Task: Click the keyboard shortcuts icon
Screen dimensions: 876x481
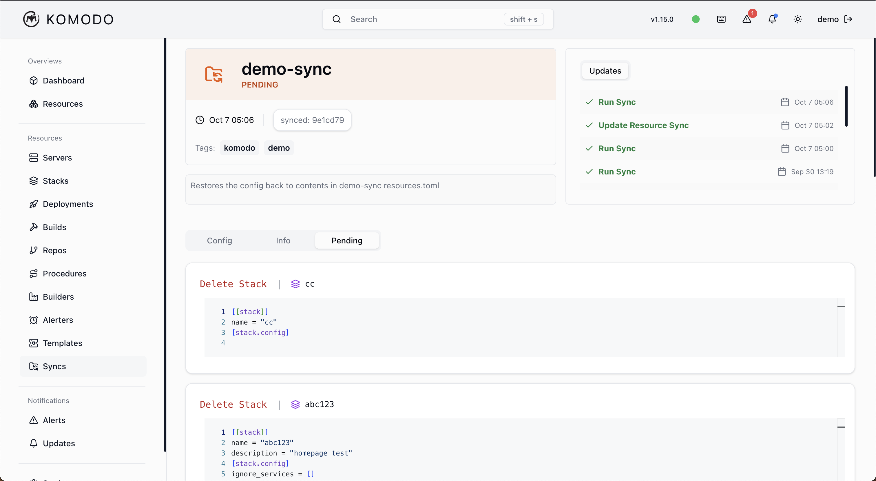Action: [x=721, y=19]
